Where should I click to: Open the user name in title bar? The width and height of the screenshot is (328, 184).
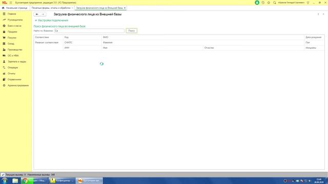(x=291, y=3)
